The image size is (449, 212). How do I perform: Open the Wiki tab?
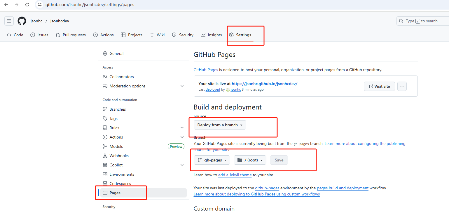tap(157, 35)
